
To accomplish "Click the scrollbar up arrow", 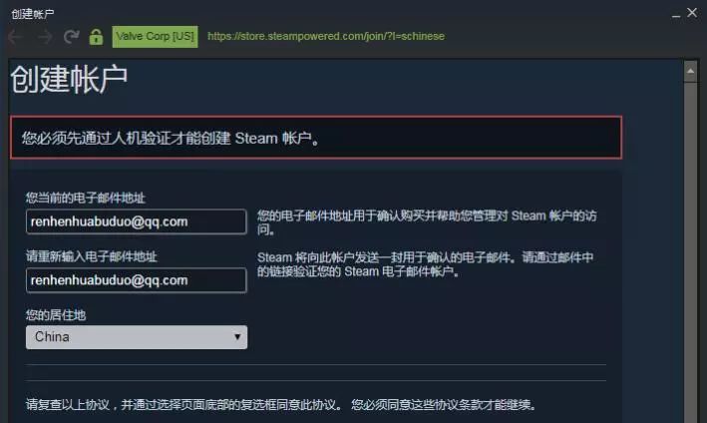I will pyautogui.click(x=690, y=72).
